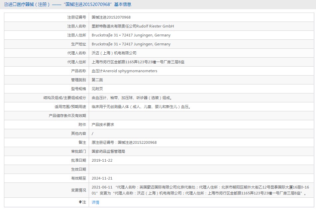Click the management category value 第二类

(x=97, y=80)
